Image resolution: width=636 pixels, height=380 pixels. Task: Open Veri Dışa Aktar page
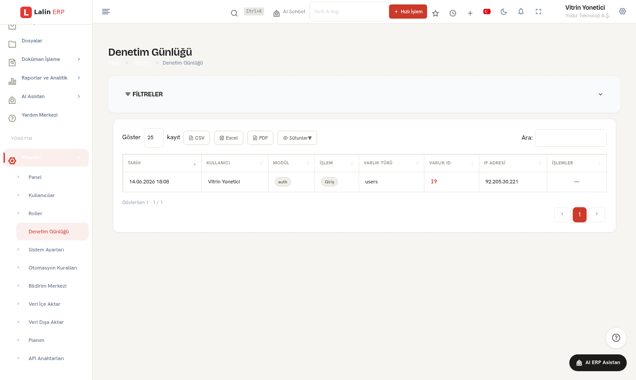click(x=52, y=322)
